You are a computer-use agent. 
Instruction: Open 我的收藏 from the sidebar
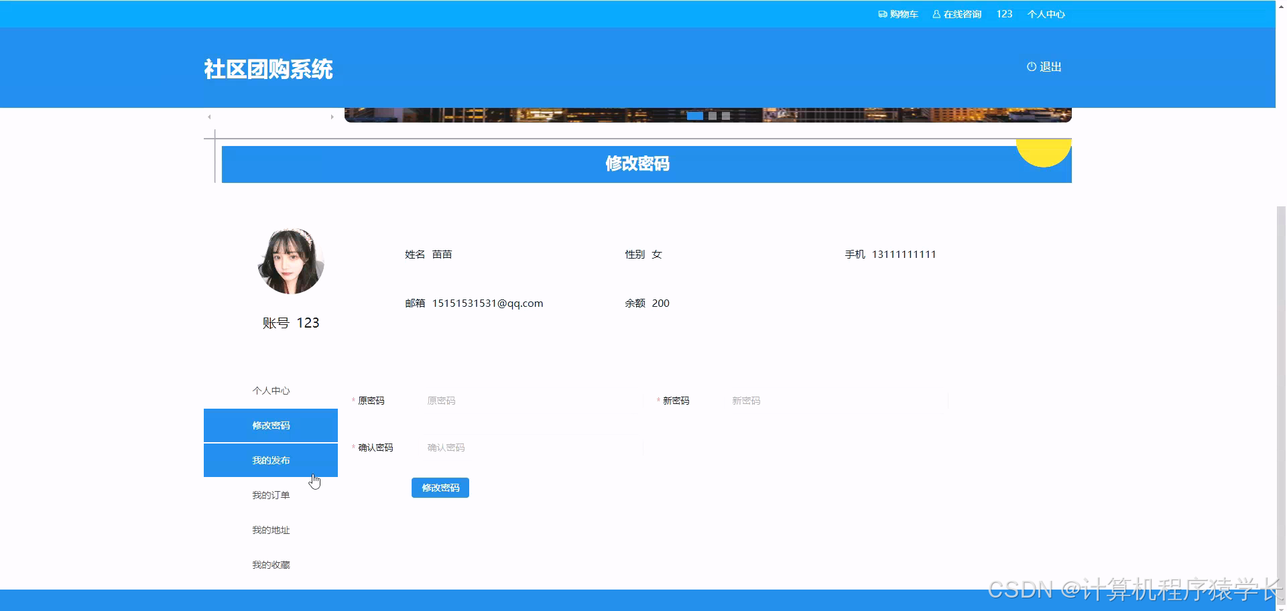[x=270, y=564]
